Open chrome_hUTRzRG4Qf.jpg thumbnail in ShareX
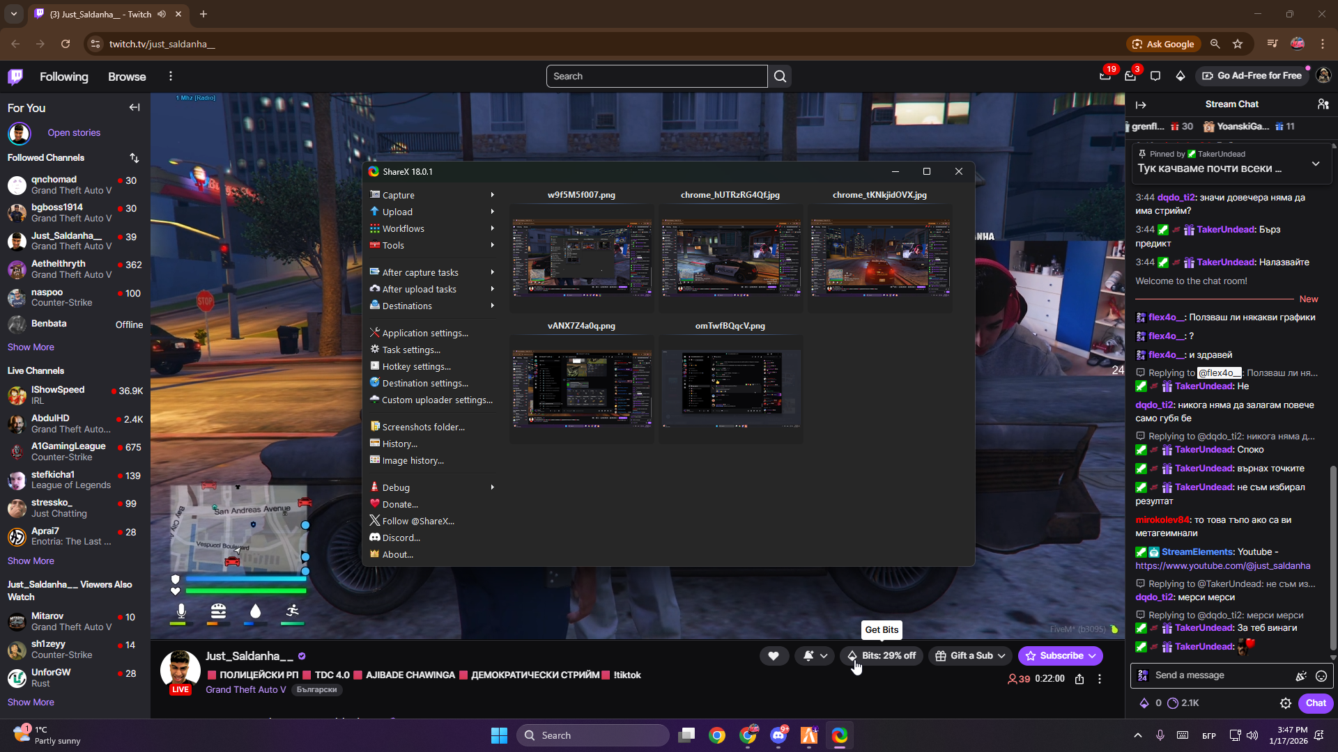Viewport: 1338px width, 752px height. pos(730,258)
